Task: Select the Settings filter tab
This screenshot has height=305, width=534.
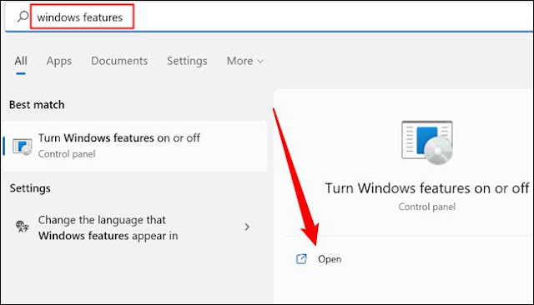Action: [x=187, y=61]
